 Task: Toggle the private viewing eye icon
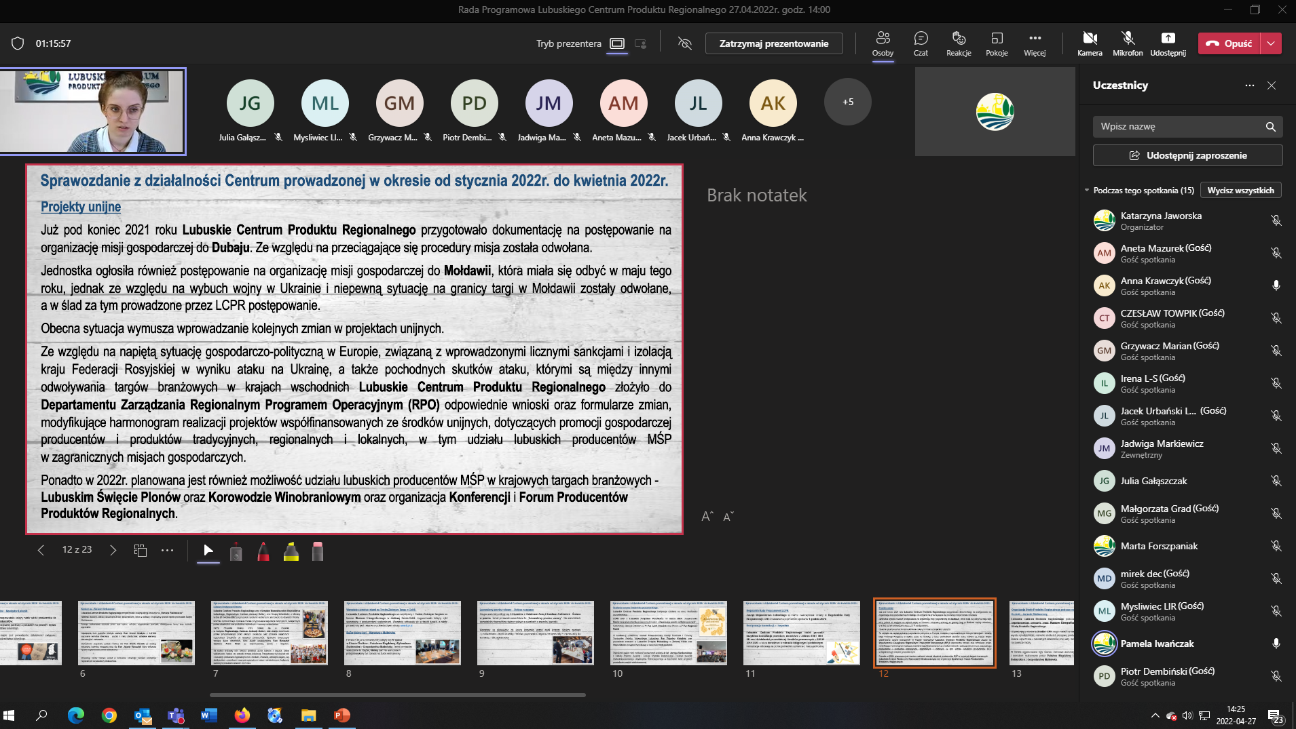685,43
